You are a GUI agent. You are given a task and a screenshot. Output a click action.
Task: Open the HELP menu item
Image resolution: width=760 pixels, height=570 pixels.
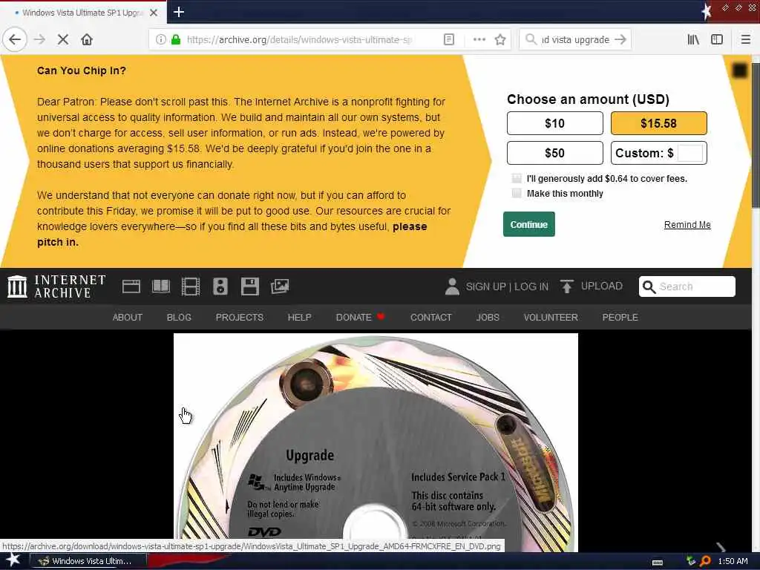click(x=300, y=318)
